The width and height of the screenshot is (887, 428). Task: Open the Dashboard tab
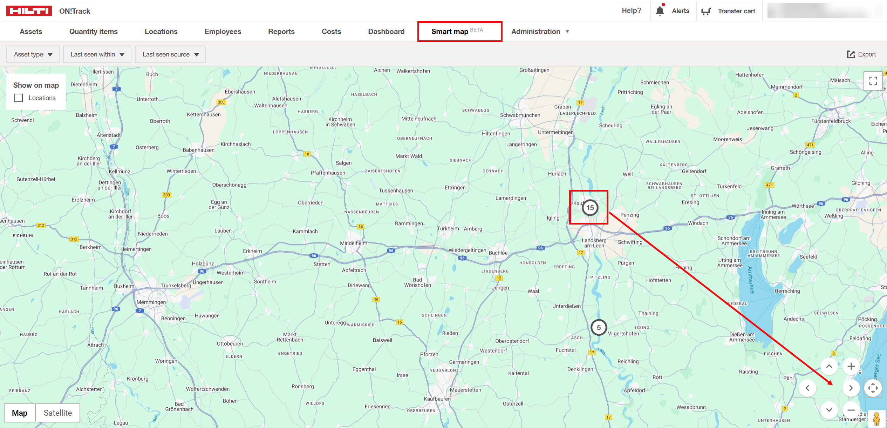click(386, 31)
